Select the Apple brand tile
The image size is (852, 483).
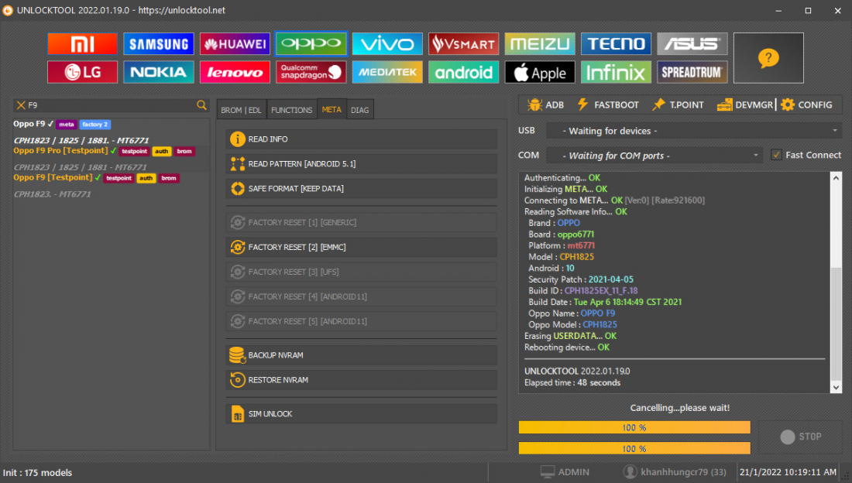click(x=540, y=72)
